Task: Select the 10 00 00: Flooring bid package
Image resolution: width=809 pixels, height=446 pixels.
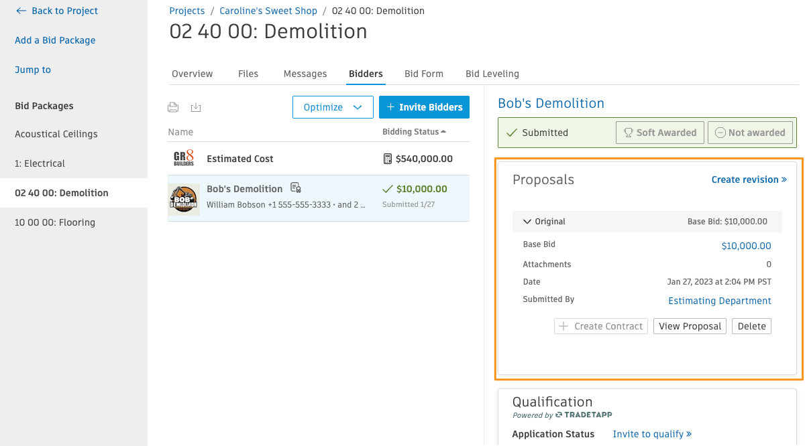Action: point(55,222)
